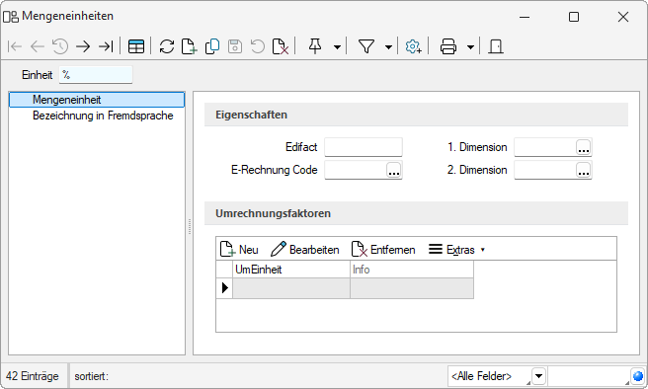The image size is (648, 389).
Task: Delete record icon in main toolbar
Action: pos(281,46)
